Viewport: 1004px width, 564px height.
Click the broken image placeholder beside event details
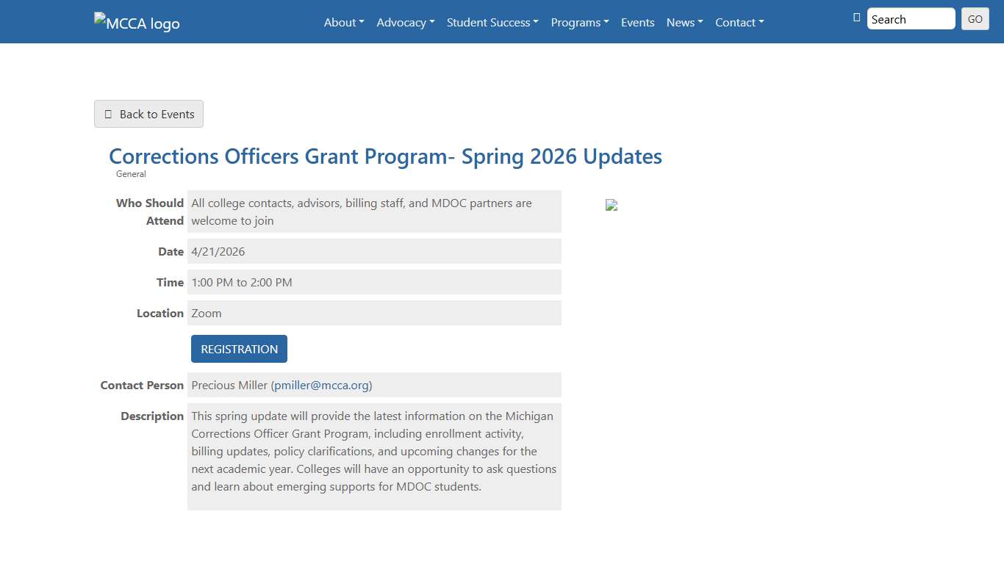pos(612,206)
